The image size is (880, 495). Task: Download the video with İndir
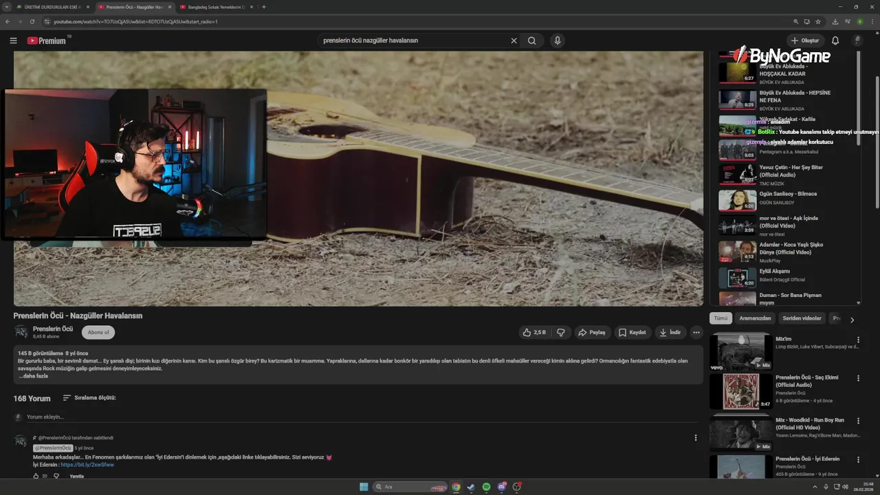click(x=670, y=332)
